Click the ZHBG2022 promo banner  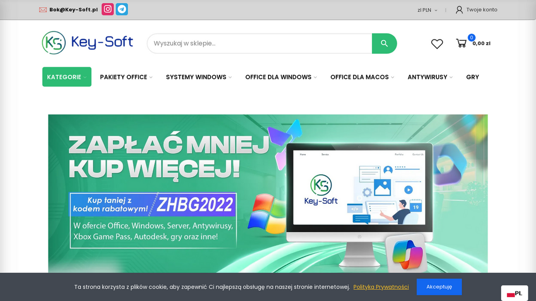point(195,204)
